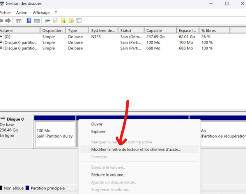
Task: Select Ouvrir in the context menu
Action: [97, 124]
